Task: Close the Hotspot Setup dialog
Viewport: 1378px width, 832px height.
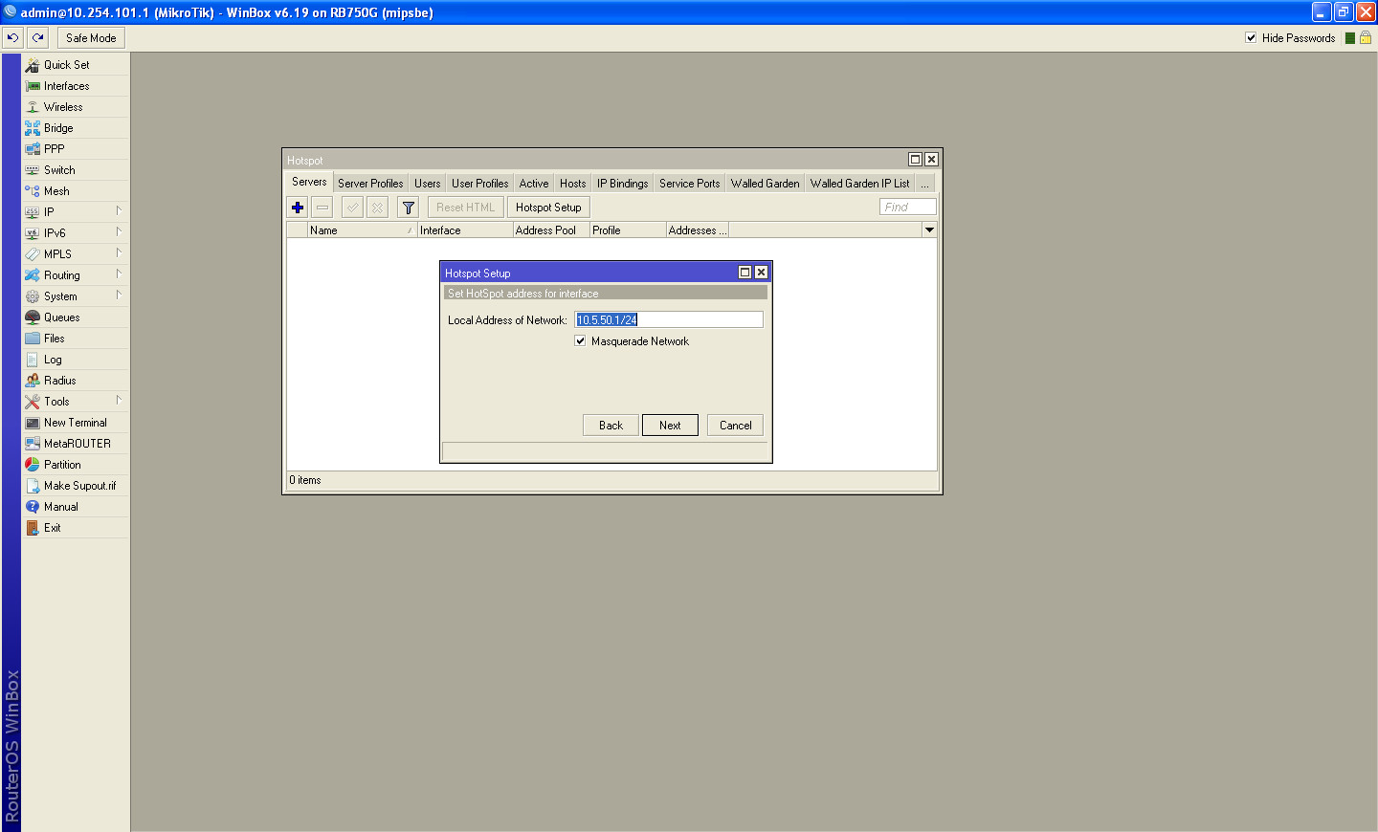Action: [761, 273]
